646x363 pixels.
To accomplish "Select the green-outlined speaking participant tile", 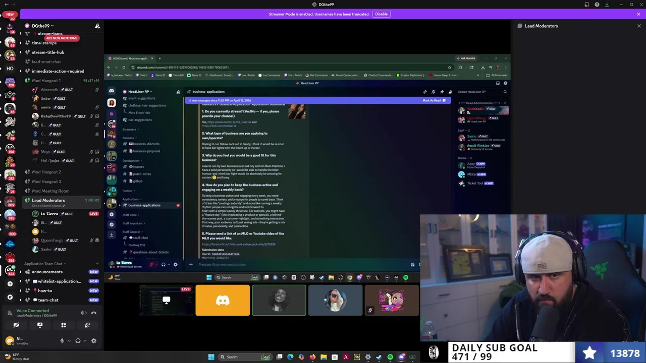I will tap(279, 300).
